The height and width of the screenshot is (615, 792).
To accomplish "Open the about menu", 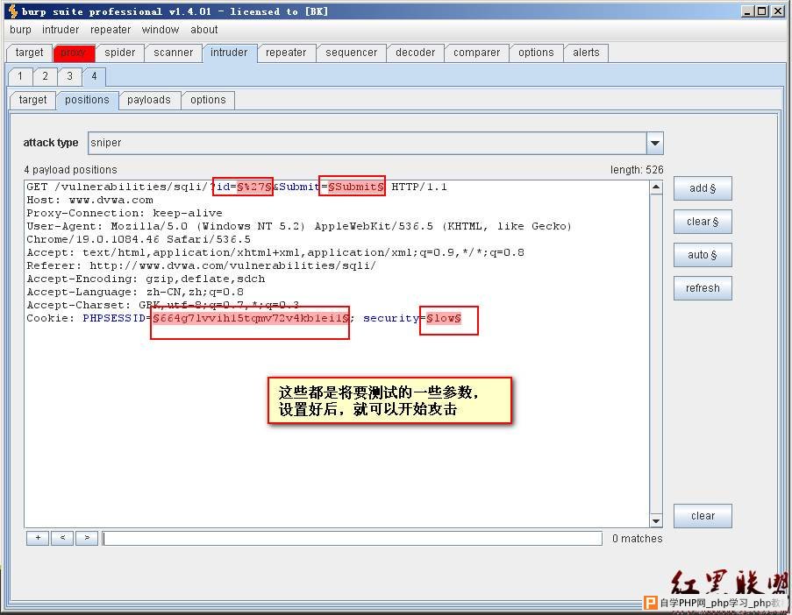I will [x=204, y=30].
